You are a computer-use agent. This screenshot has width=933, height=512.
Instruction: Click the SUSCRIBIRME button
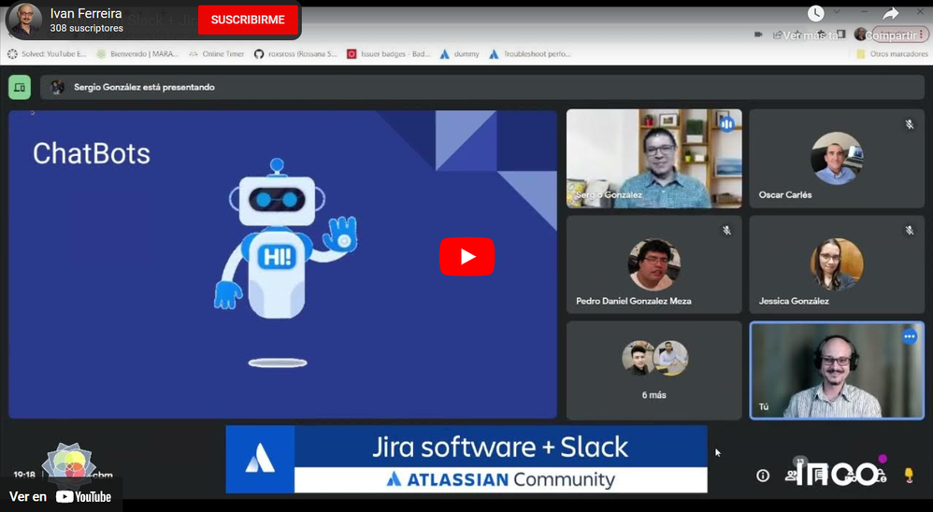tap(248, 20)
